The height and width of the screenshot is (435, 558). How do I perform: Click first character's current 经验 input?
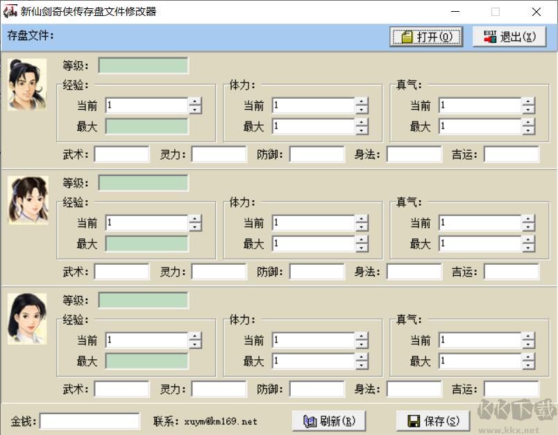coord(147,106)
